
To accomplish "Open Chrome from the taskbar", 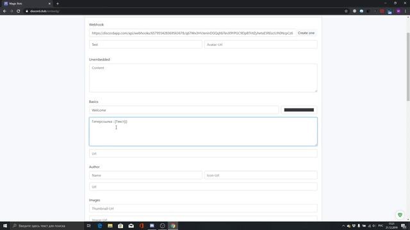I will 173,226.
